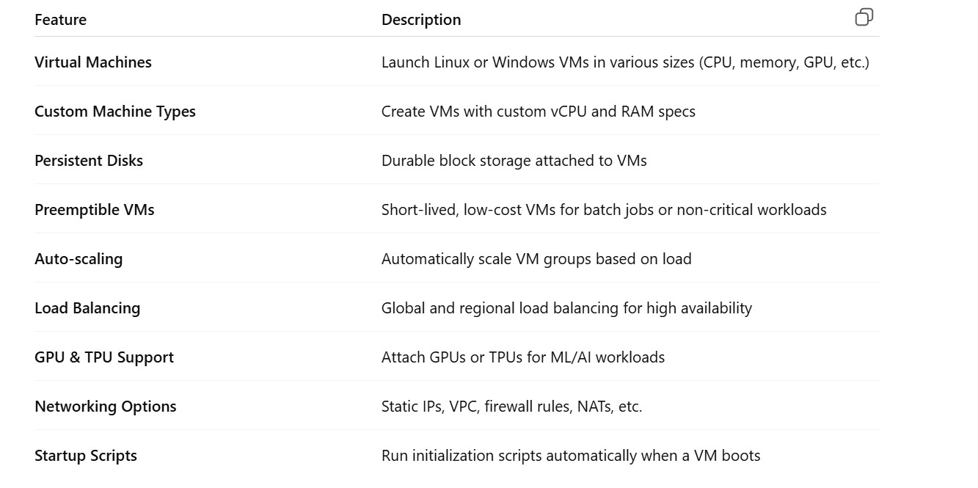Select the GPU & TPU Support cell
This screenshot has width=978, height=488.
104,357
